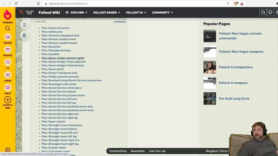278x156 pixels.
Task: Click FandomShop in bottom bar
Action: coord(118,151)
